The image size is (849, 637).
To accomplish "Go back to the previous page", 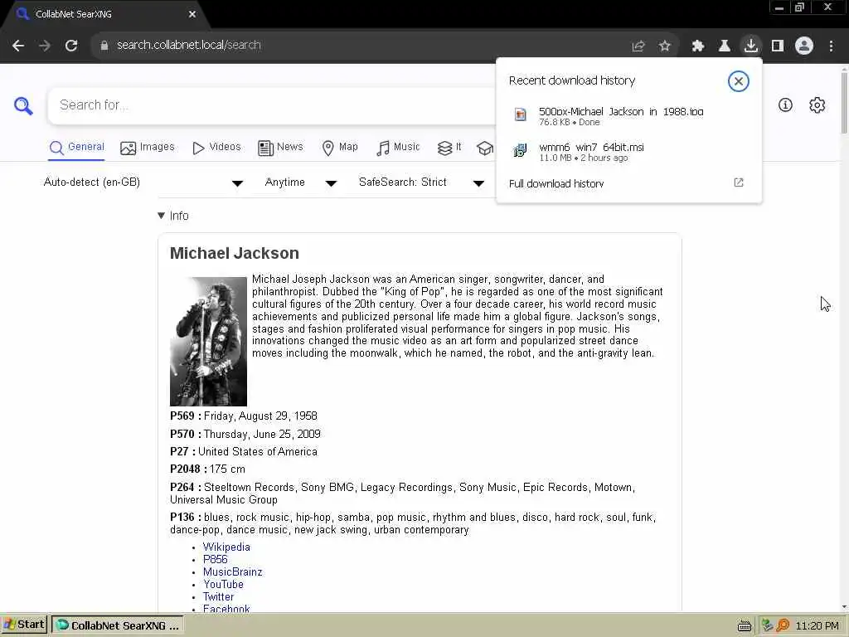I will tap(18, 46).
